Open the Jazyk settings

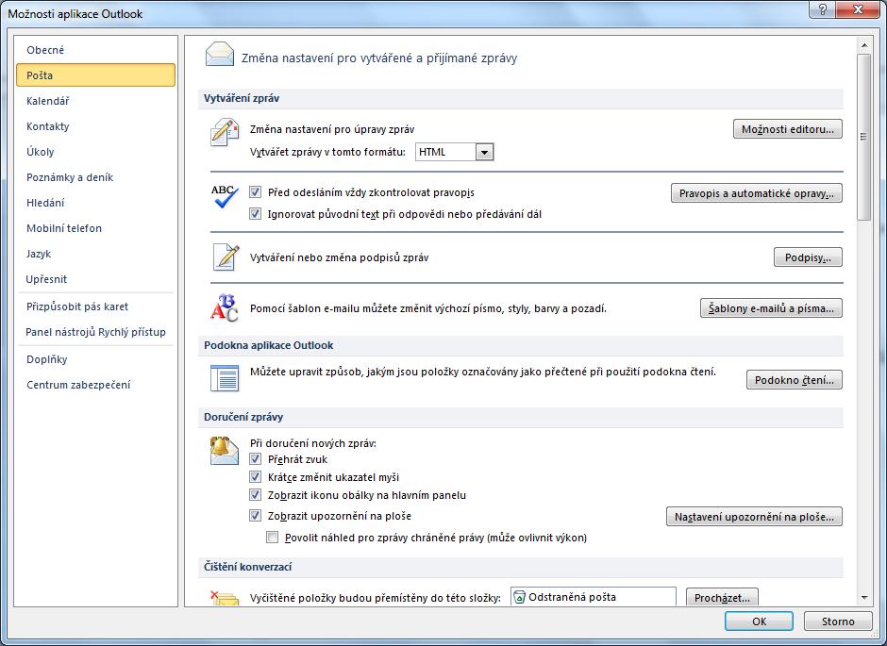tap(95, 253)
